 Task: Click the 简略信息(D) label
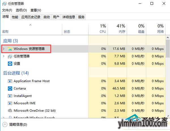(x=18, y=124)
